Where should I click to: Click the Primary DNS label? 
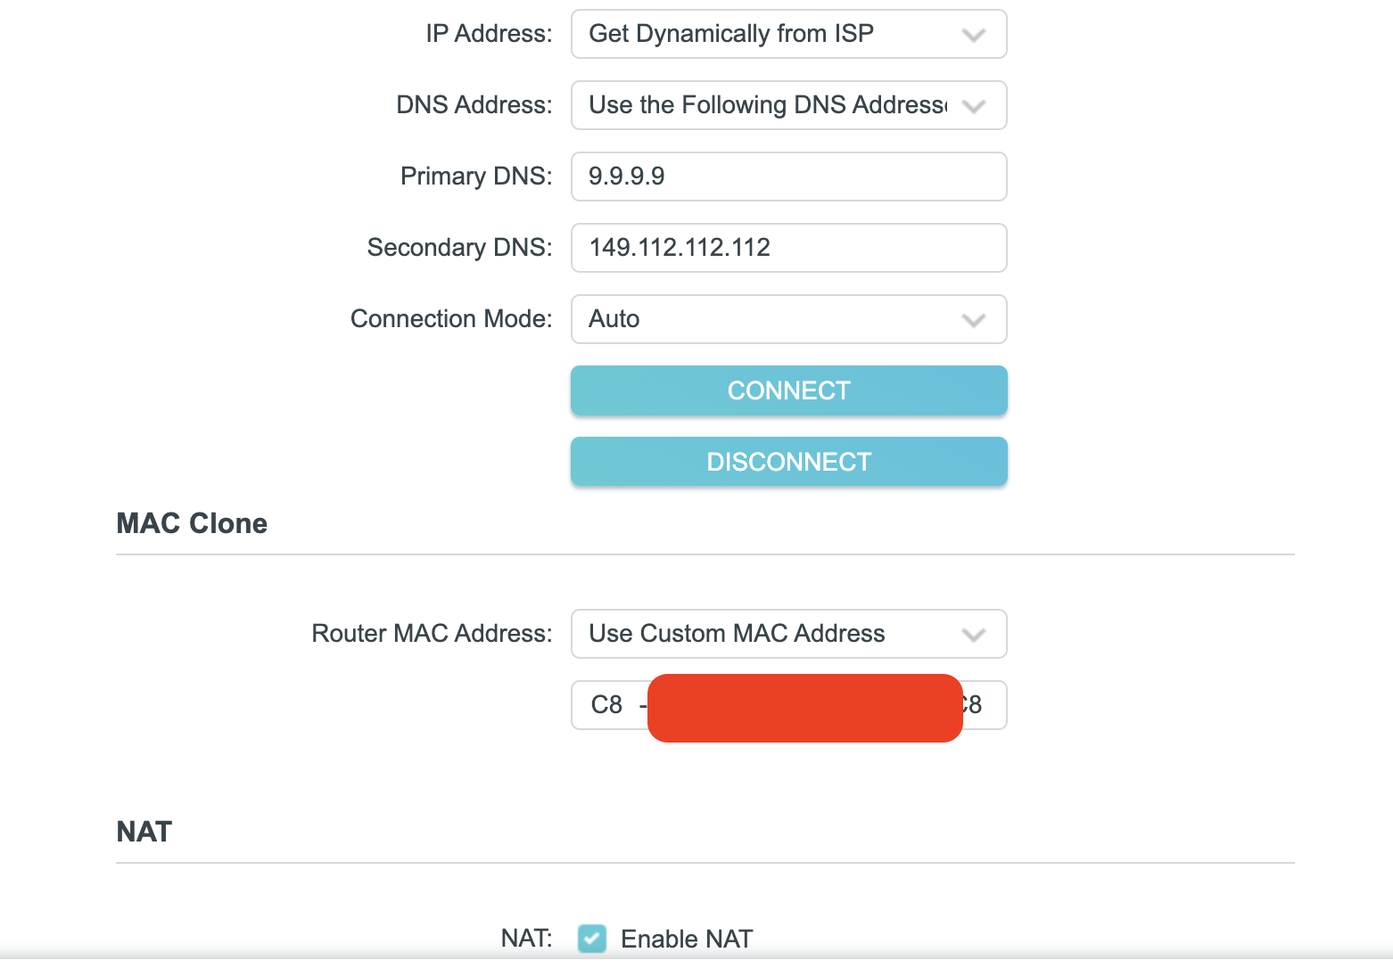point(476,177)
